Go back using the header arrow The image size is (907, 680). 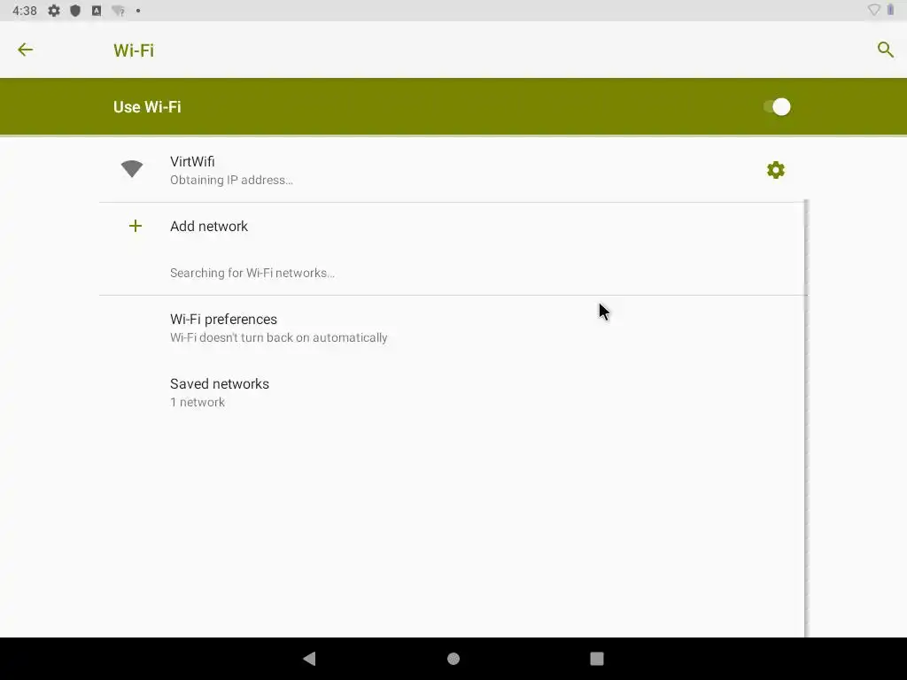click(26, 50)
